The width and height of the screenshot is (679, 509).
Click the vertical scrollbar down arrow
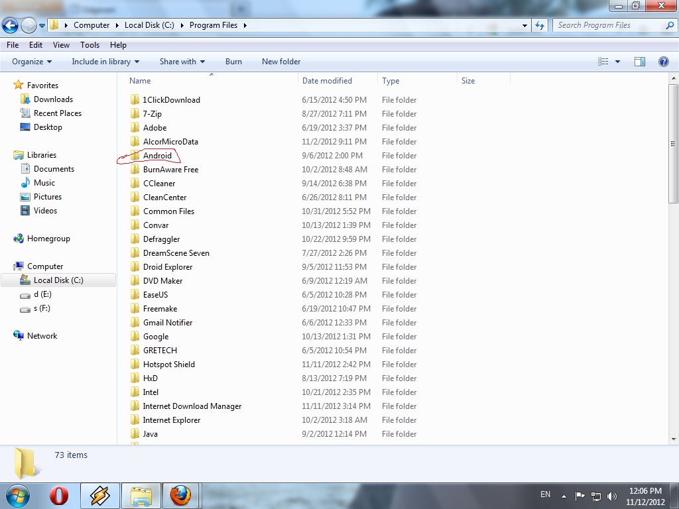tap(674, 439)
